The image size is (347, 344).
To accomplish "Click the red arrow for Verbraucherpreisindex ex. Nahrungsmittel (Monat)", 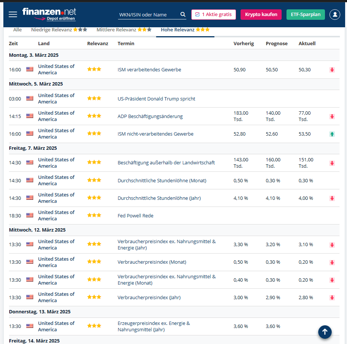I will tap(332, 280).
